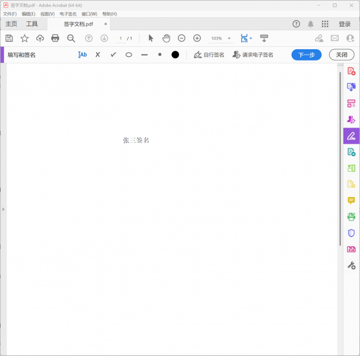
Task: Select the checkmark tool
Action: tap(113, 55)
